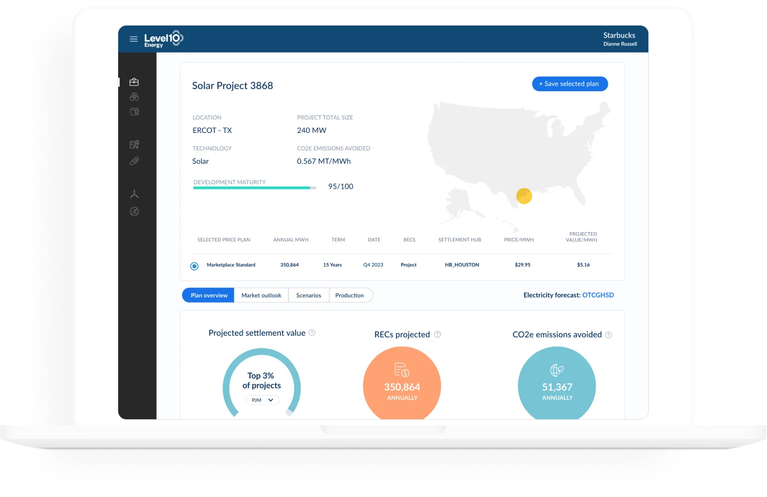Click the 95/100 maturity score

pyautogui.click(x=341, y=187)
